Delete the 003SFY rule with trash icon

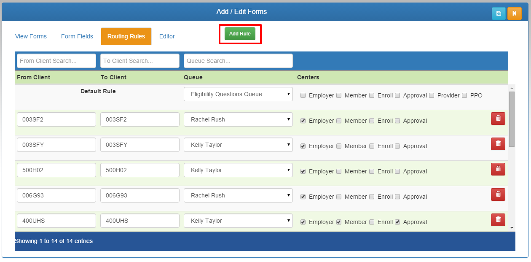click(498, 144)
